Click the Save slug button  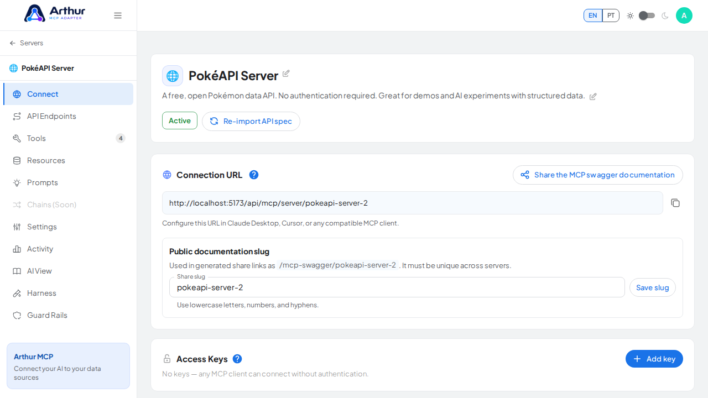[x=653, y=287]
